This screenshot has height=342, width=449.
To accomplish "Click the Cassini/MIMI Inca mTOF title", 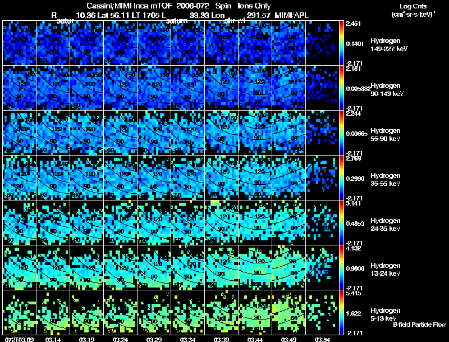I will pyautogui.click(x=129, y=6).
